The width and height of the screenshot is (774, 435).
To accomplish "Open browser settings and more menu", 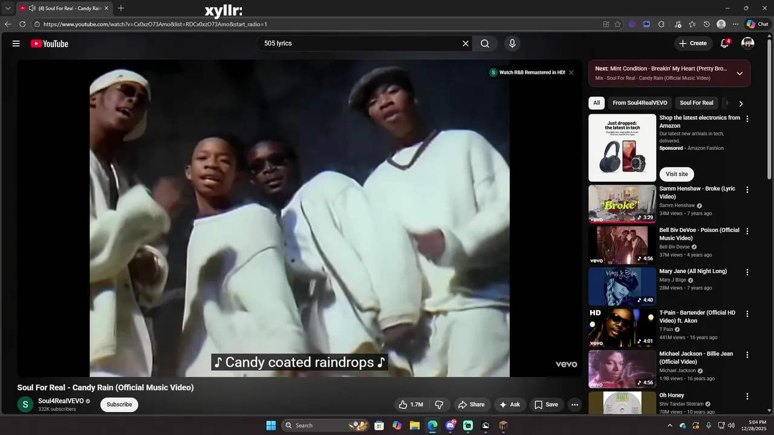I will (x=735, y=24).
